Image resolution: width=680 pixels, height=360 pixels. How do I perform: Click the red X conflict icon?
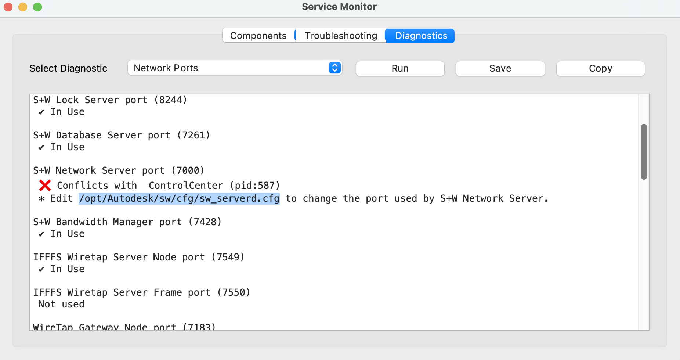[44, 186]
